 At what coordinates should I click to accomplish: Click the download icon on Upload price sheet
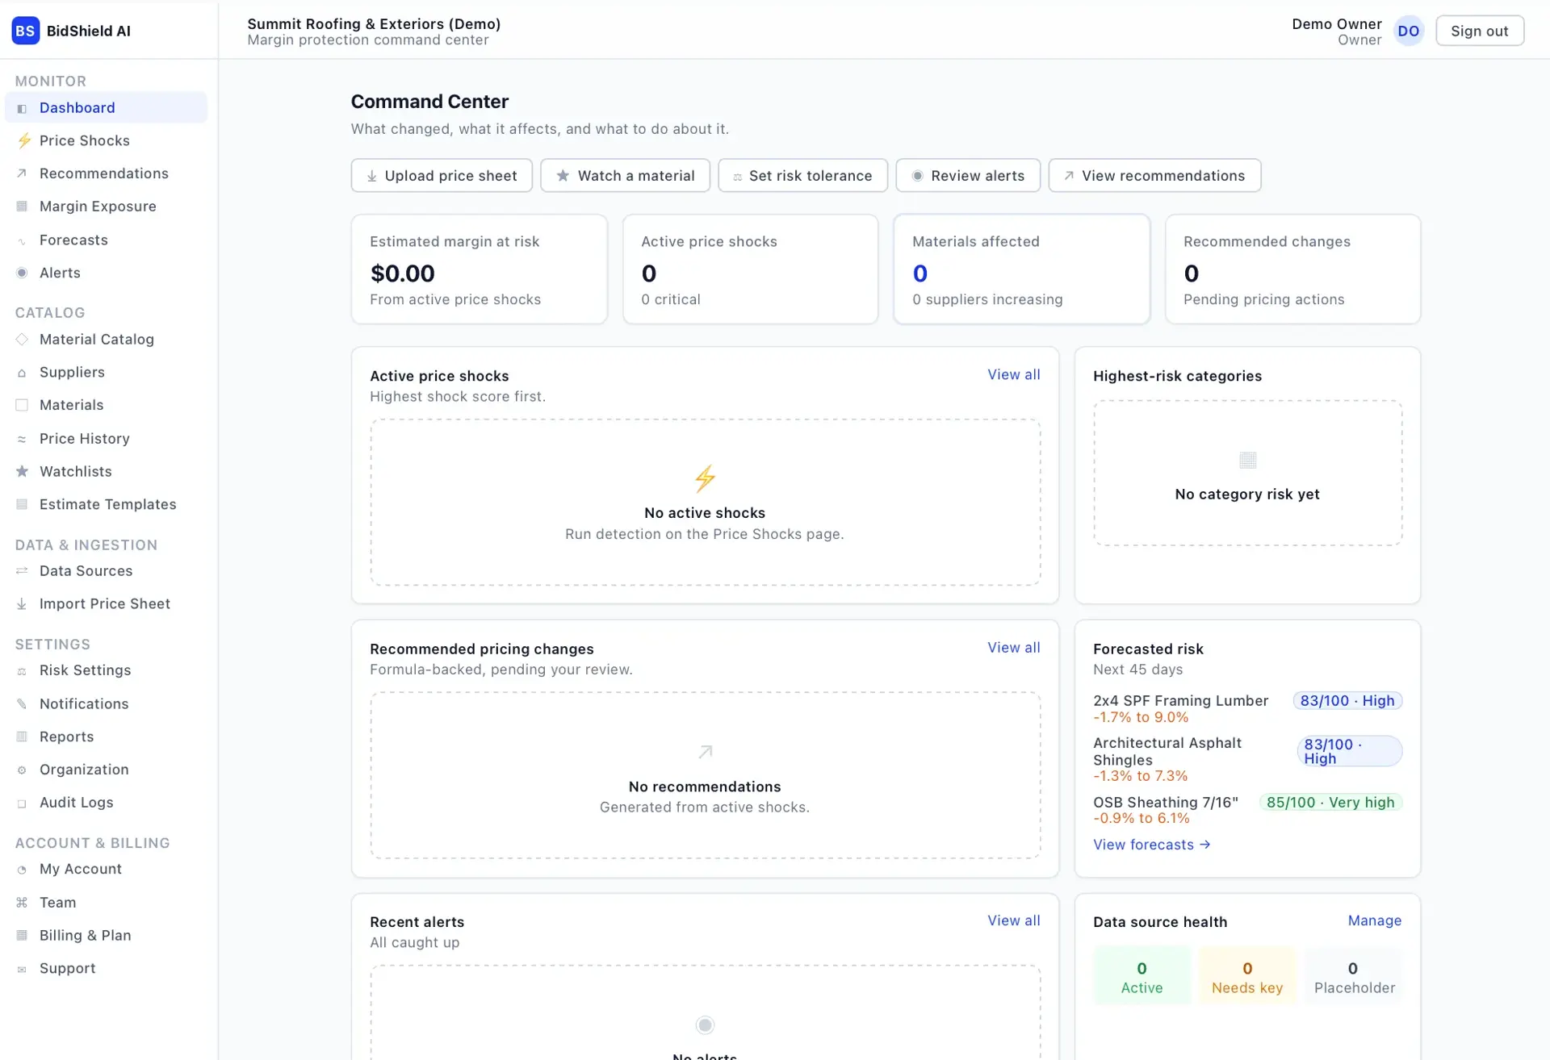371,176
